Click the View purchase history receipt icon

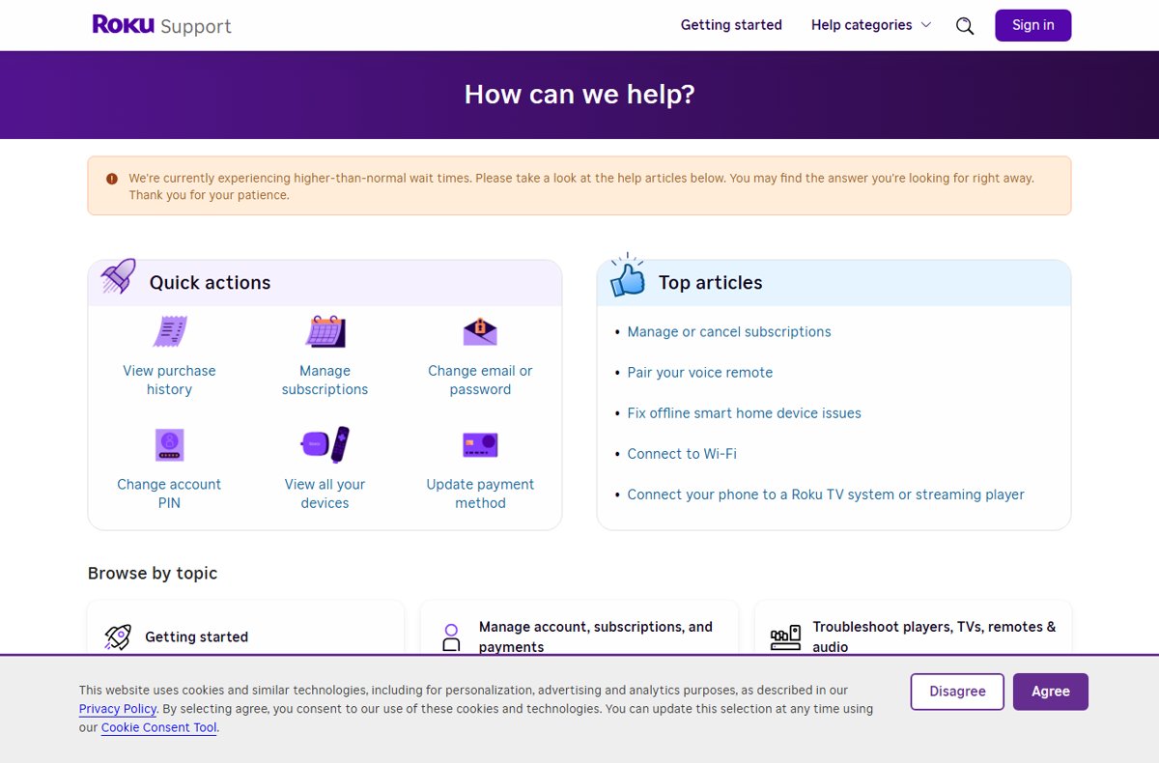(170, 331)
